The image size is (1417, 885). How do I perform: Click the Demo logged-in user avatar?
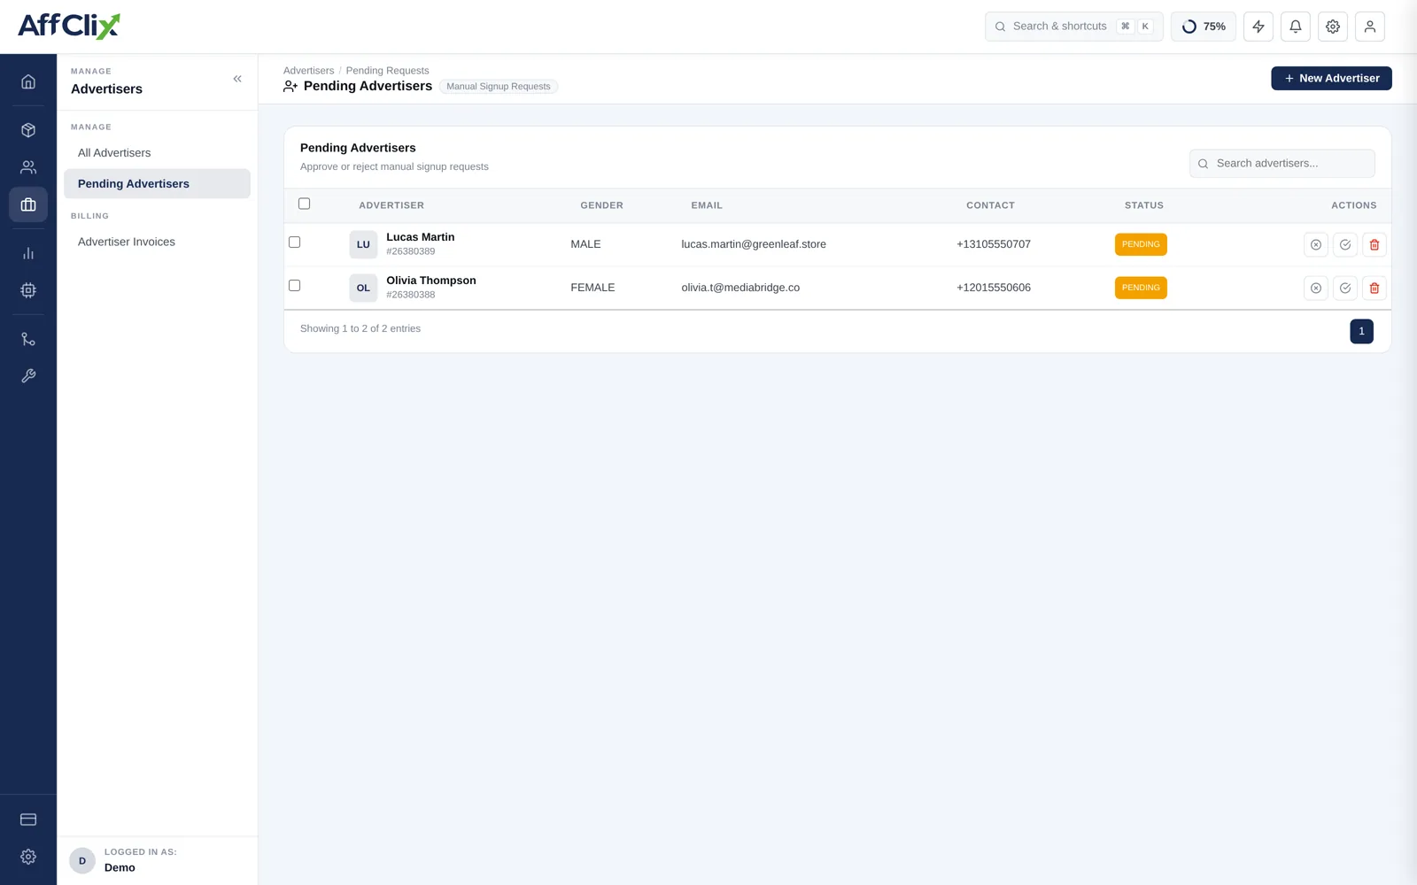point(82,860)
